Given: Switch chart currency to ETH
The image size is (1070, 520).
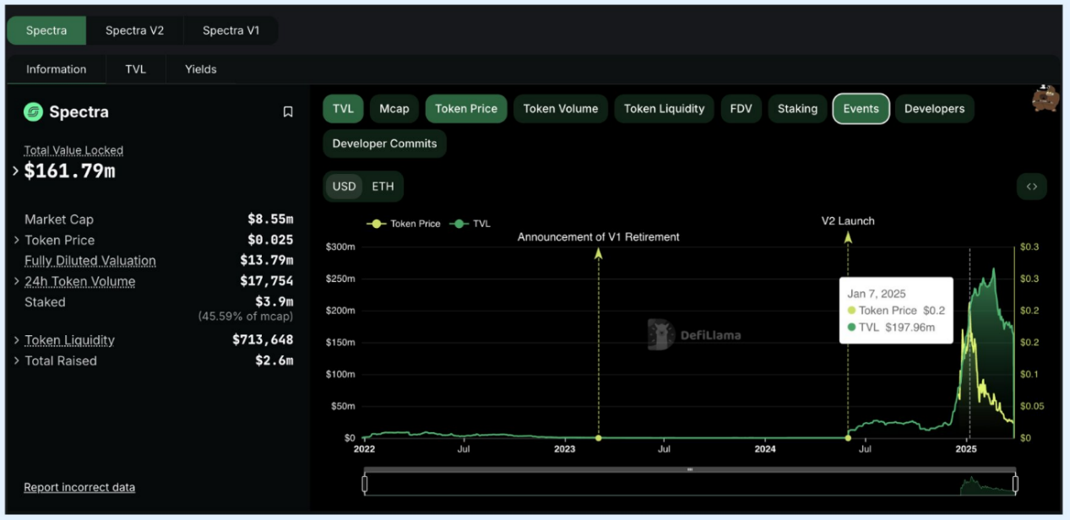Looking at the screenshot, I should 383,187.
